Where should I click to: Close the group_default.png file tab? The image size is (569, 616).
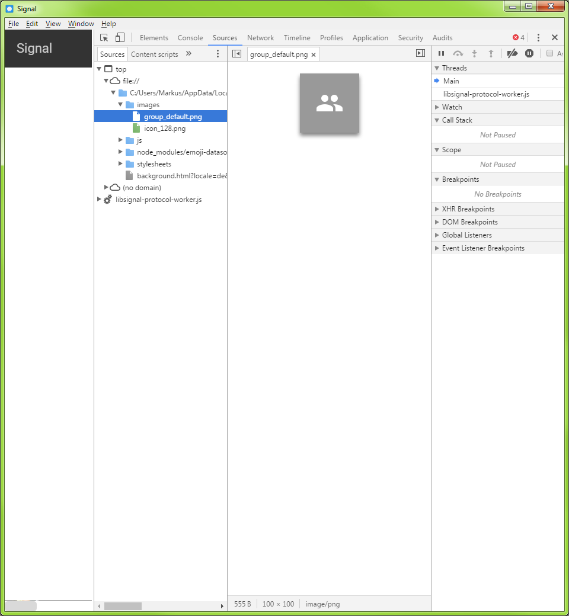tap(314, 55)
